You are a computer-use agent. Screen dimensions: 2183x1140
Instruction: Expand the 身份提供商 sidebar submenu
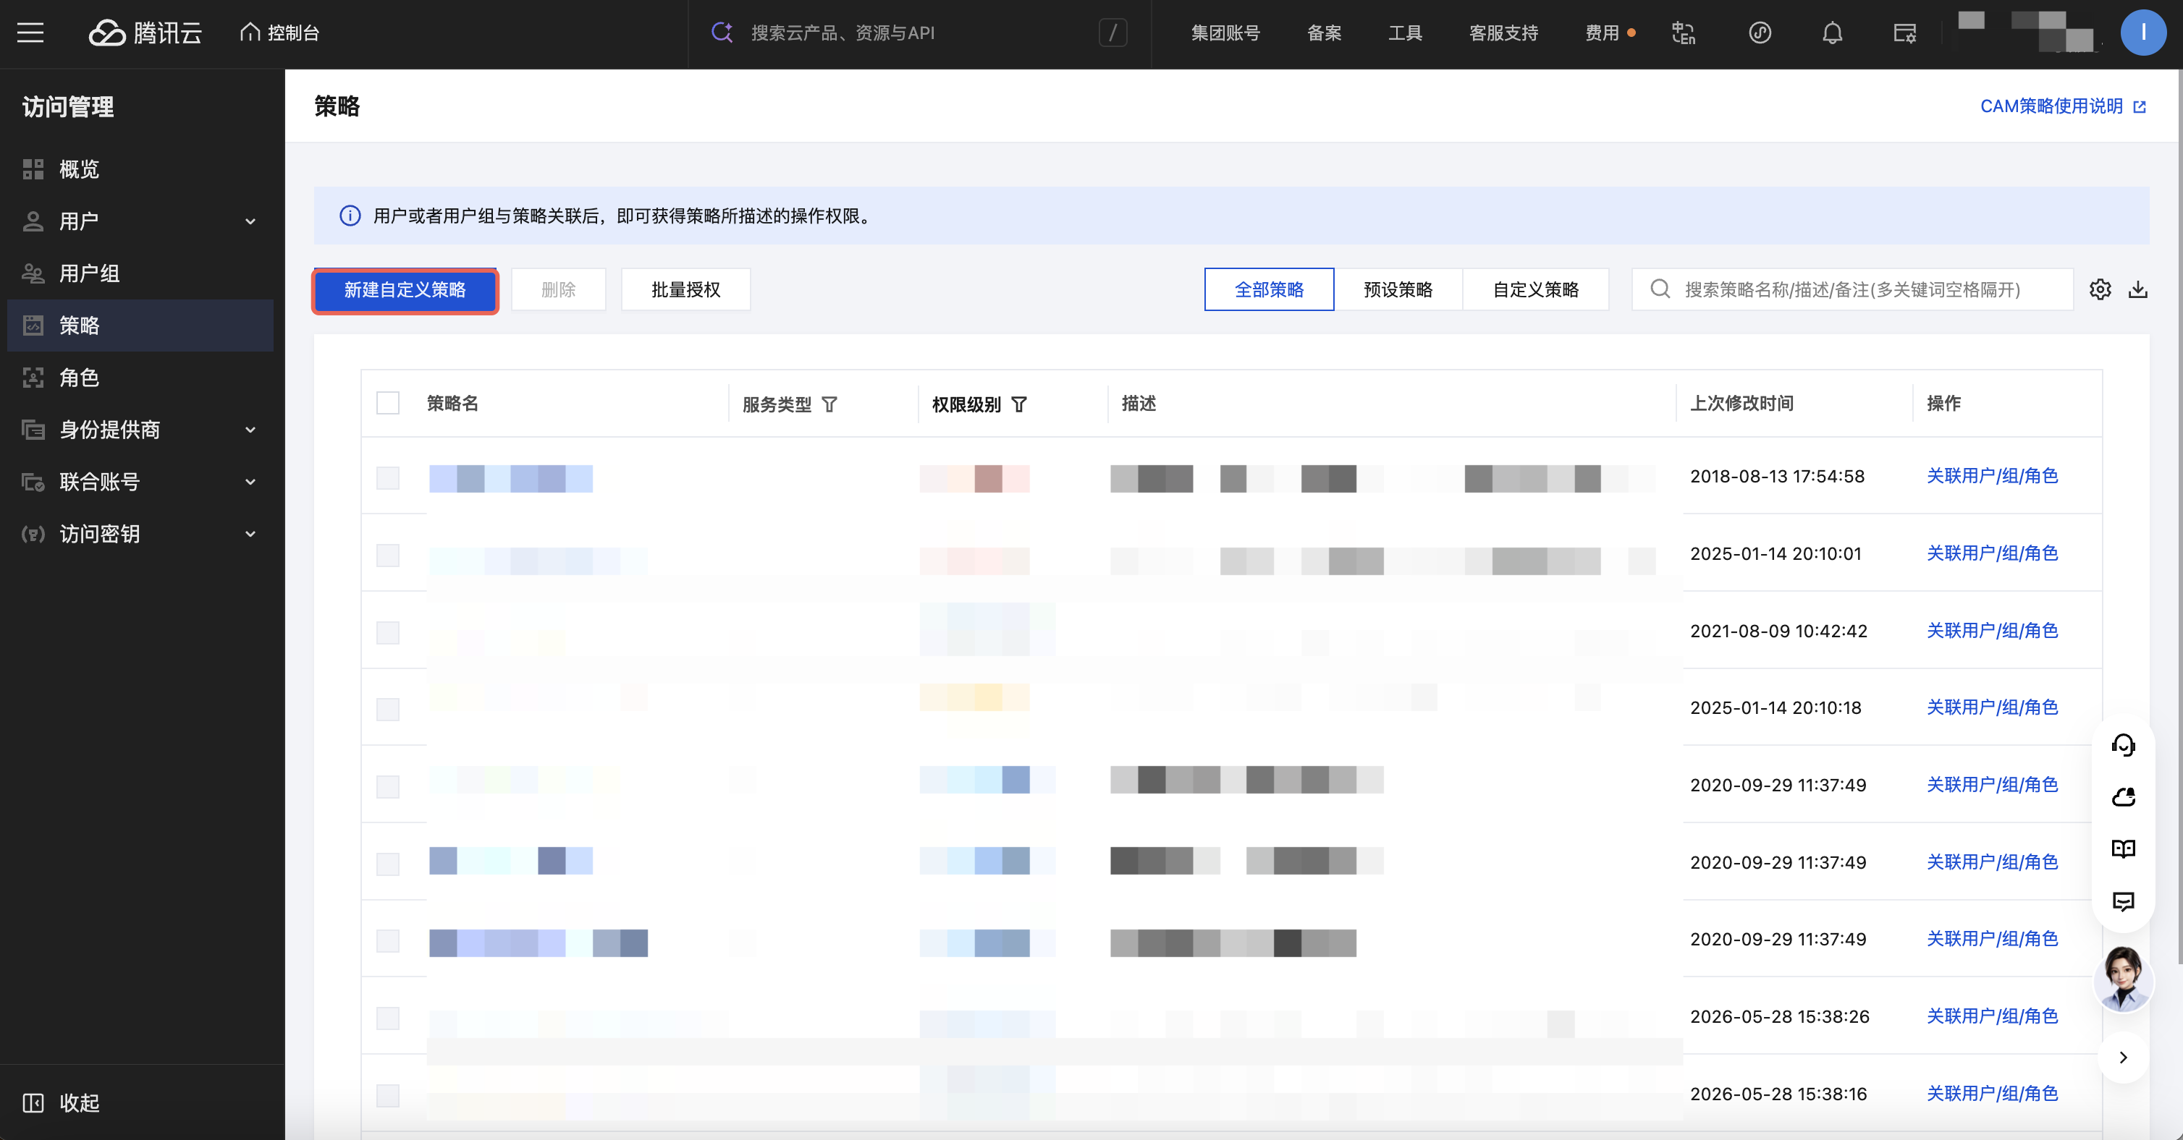pos(250,430)
